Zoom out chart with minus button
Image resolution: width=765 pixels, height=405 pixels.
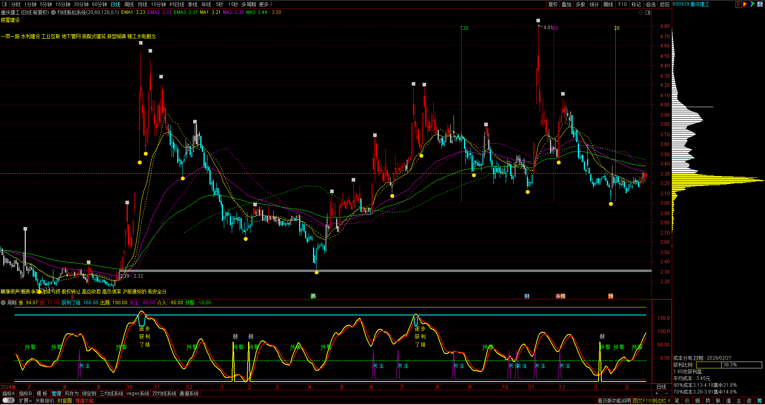(667, 393)
